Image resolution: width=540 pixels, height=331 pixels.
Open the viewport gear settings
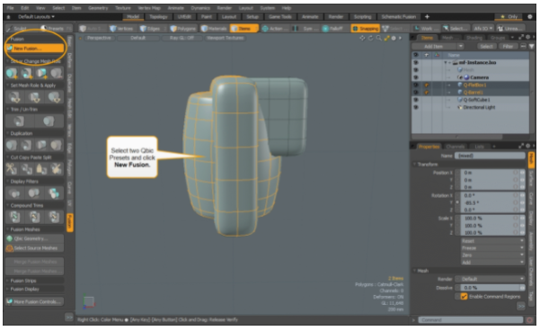click(x=394, y=39)
